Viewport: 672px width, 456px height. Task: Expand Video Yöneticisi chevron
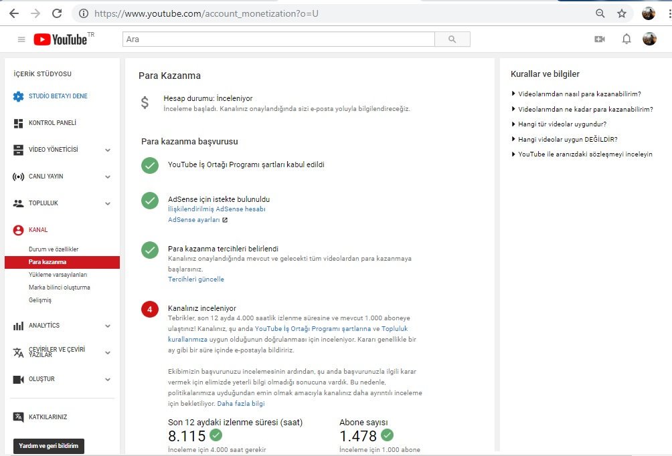[108, 150]
